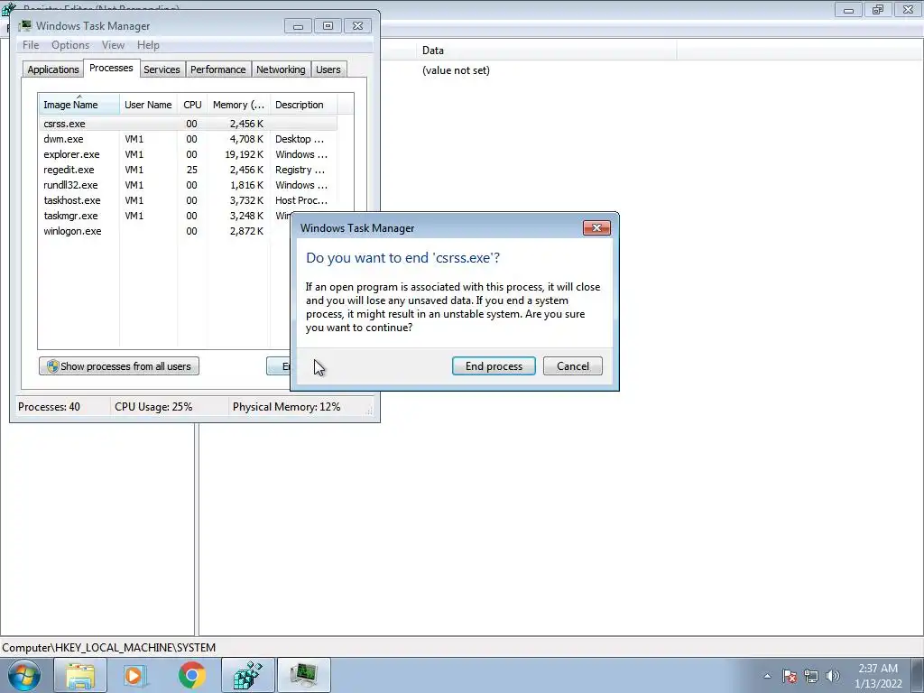Open Task Manager File menu
Viewport: 924px width, 693px height.
(x=31, y=45)
